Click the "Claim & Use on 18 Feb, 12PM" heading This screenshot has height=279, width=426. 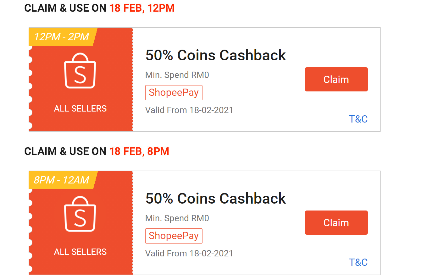tap(99, 8)
